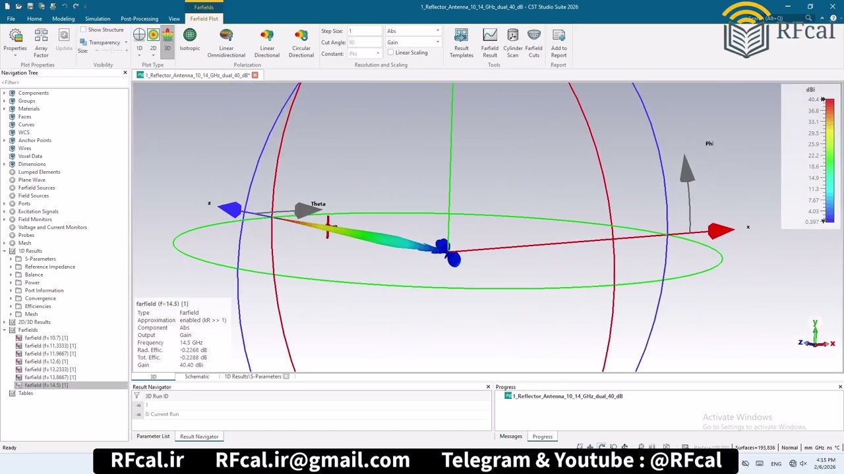844x474 pixels.
Task: Switch to the Modeling ribbon tab
Action: [63, 18]
